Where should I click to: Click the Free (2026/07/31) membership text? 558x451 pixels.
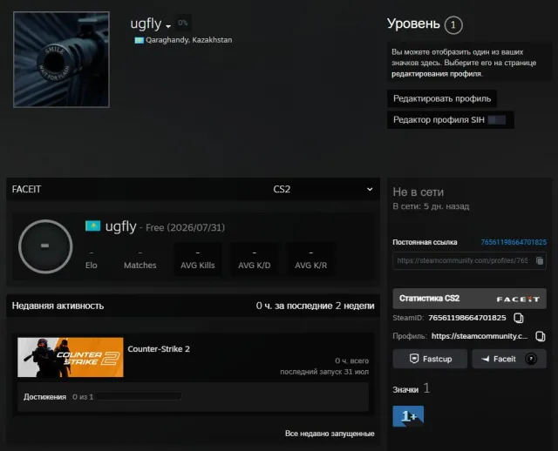(x=185, y=227)
